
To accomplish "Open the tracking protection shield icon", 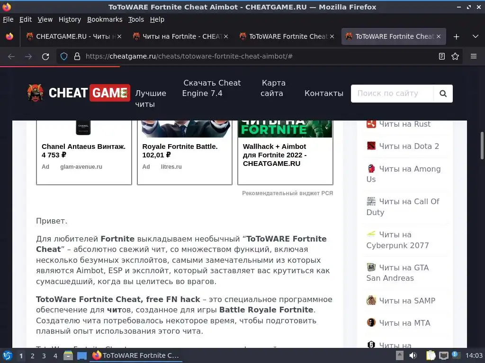I will (x=64, y=56).
